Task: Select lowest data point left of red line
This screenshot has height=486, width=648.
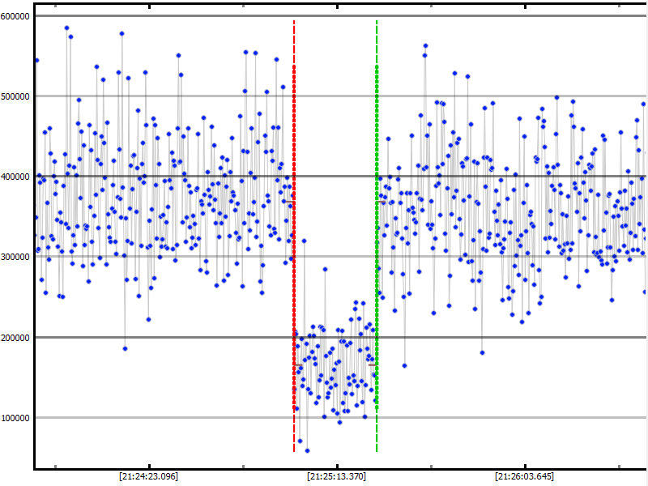Action: (x=125, y=348)
